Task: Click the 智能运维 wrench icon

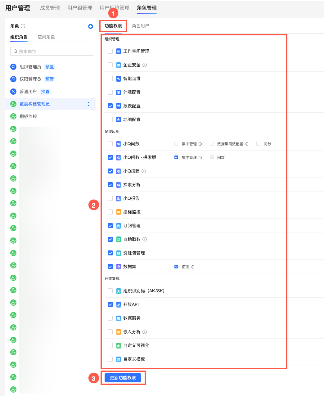Action: [x=119, y=79]
